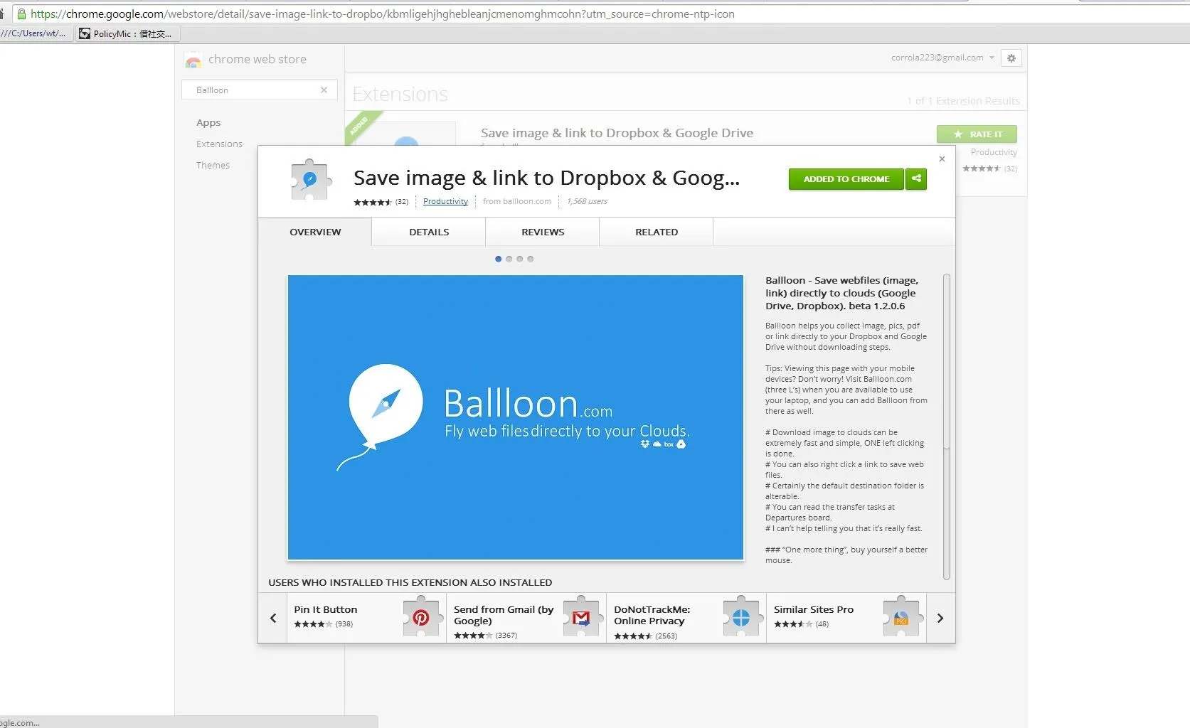The height and width of the screenshot is (728, 1190).
Task: Click DoNotTrackMe: Online Privacy title
Action: (x=652, y=615)
